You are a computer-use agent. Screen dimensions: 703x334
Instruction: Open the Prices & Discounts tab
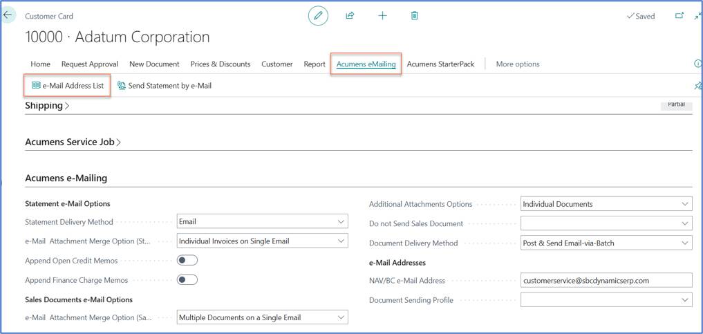pos(221,64)
